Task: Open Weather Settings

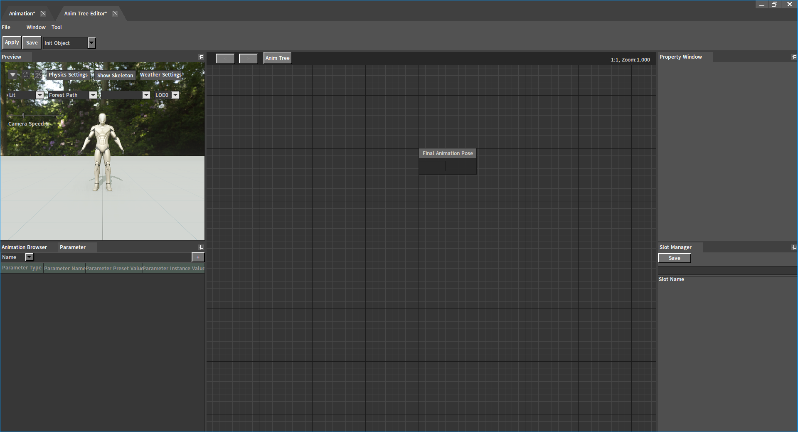Action: (x=161, y=75)
